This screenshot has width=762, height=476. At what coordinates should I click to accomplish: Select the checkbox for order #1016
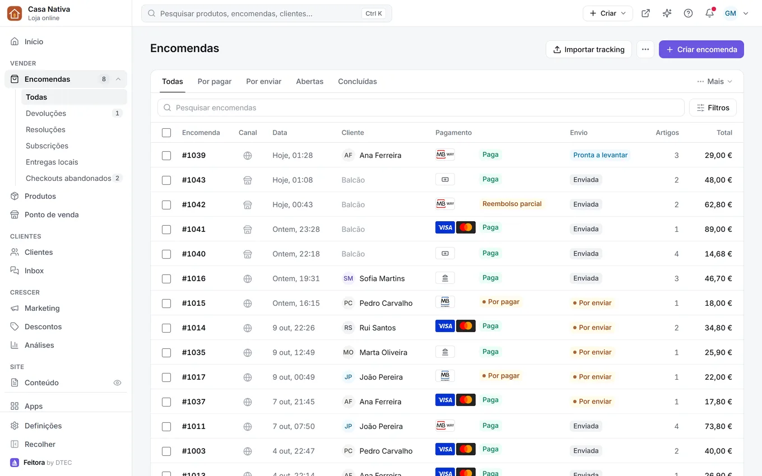tap(166, 278)
